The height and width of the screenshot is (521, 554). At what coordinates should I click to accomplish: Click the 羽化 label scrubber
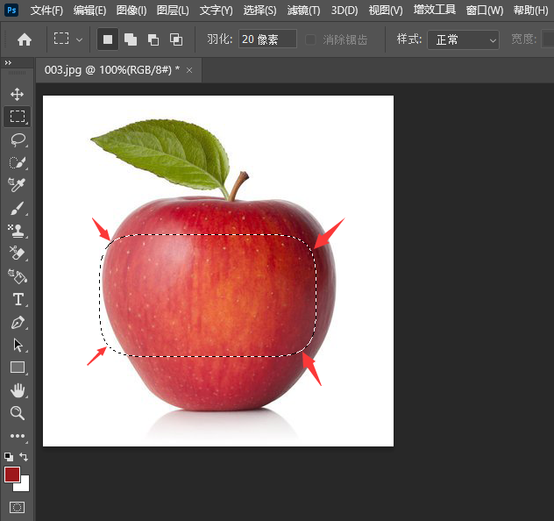(x=219, y=39)
